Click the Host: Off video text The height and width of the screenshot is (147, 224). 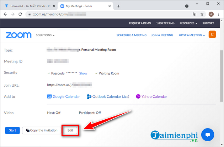click(54, 113)
